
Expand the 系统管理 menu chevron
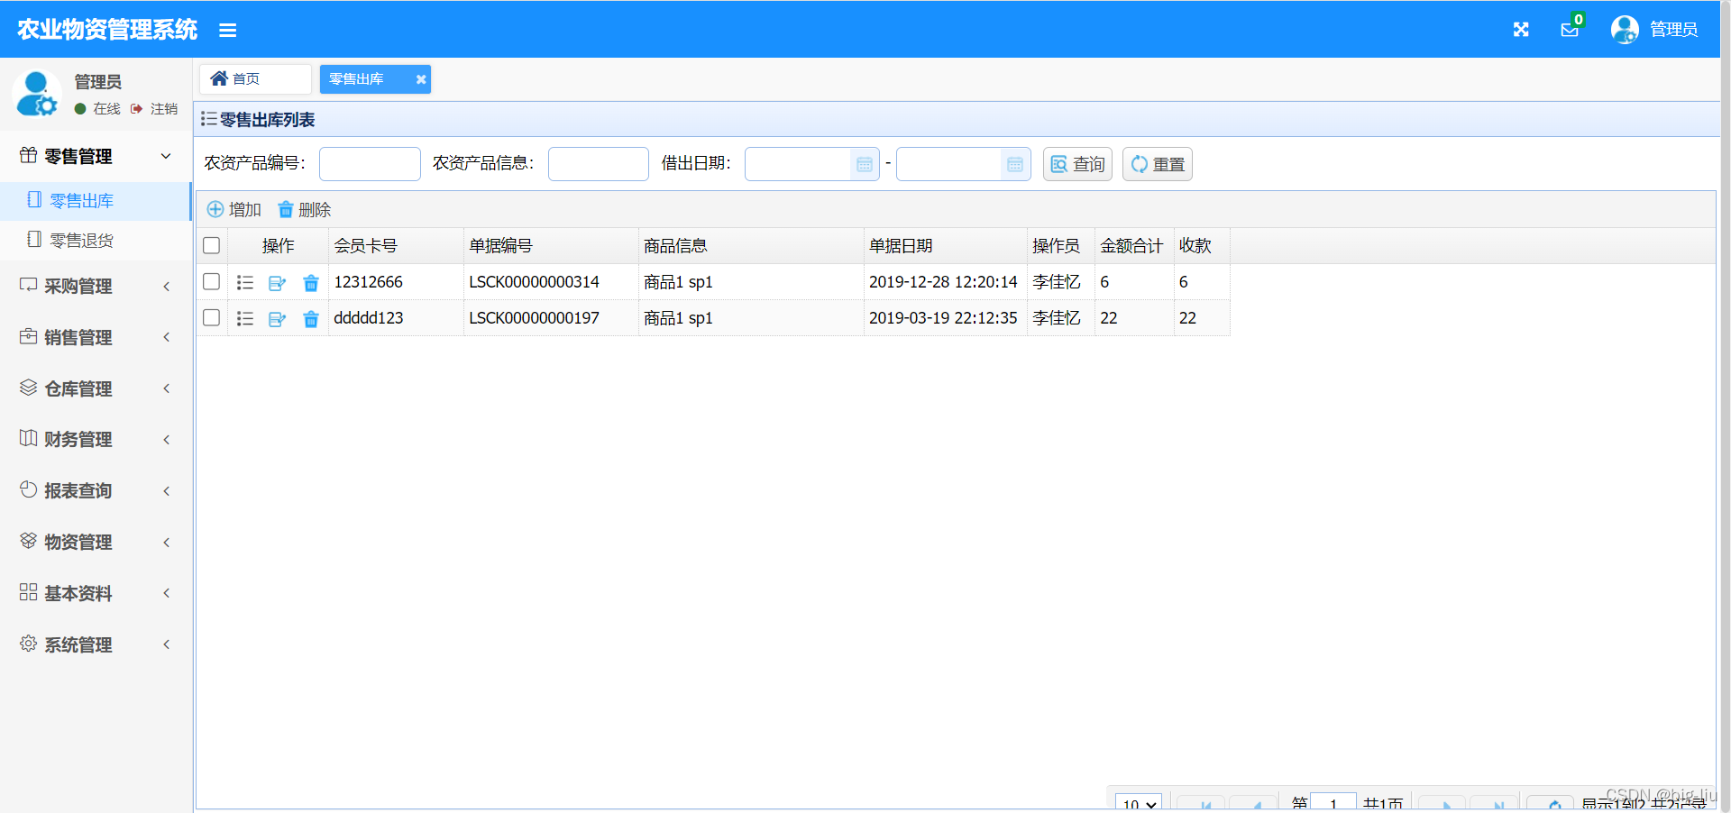[166, 644]
